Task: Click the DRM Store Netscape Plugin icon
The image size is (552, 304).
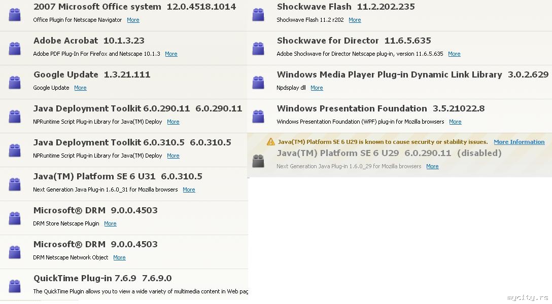Action: (14, 218)
